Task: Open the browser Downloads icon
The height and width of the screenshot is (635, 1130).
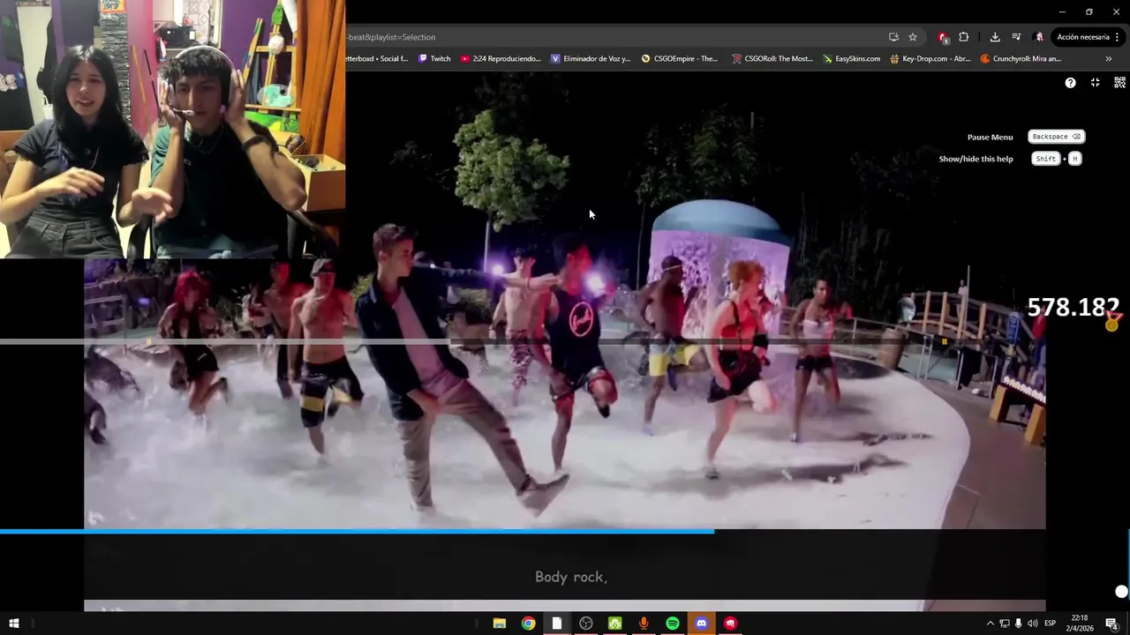Action: pos(995,37)
